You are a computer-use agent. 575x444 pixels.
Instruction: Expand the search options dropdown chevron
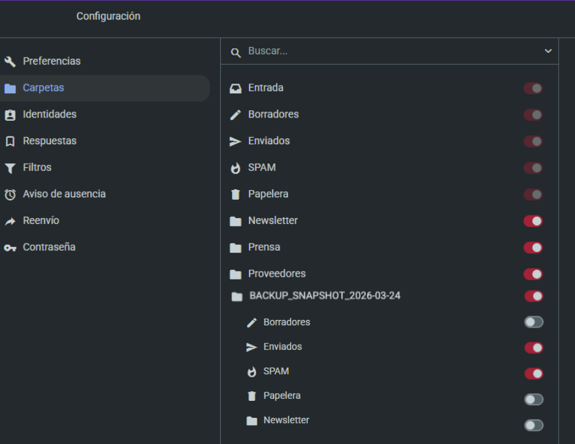click(x=548, y=51)
